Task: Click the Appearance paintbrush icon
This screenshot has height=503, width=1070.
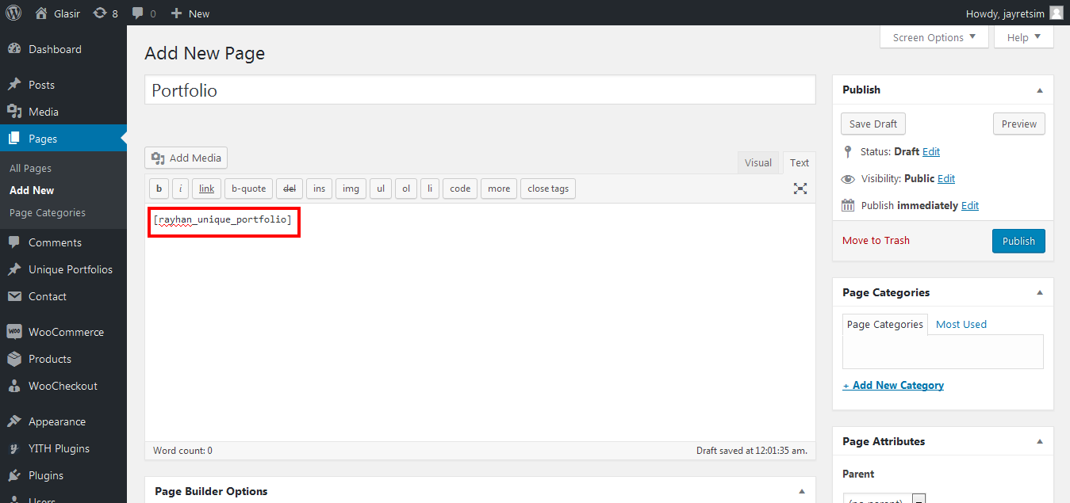Action: point(14,421)
